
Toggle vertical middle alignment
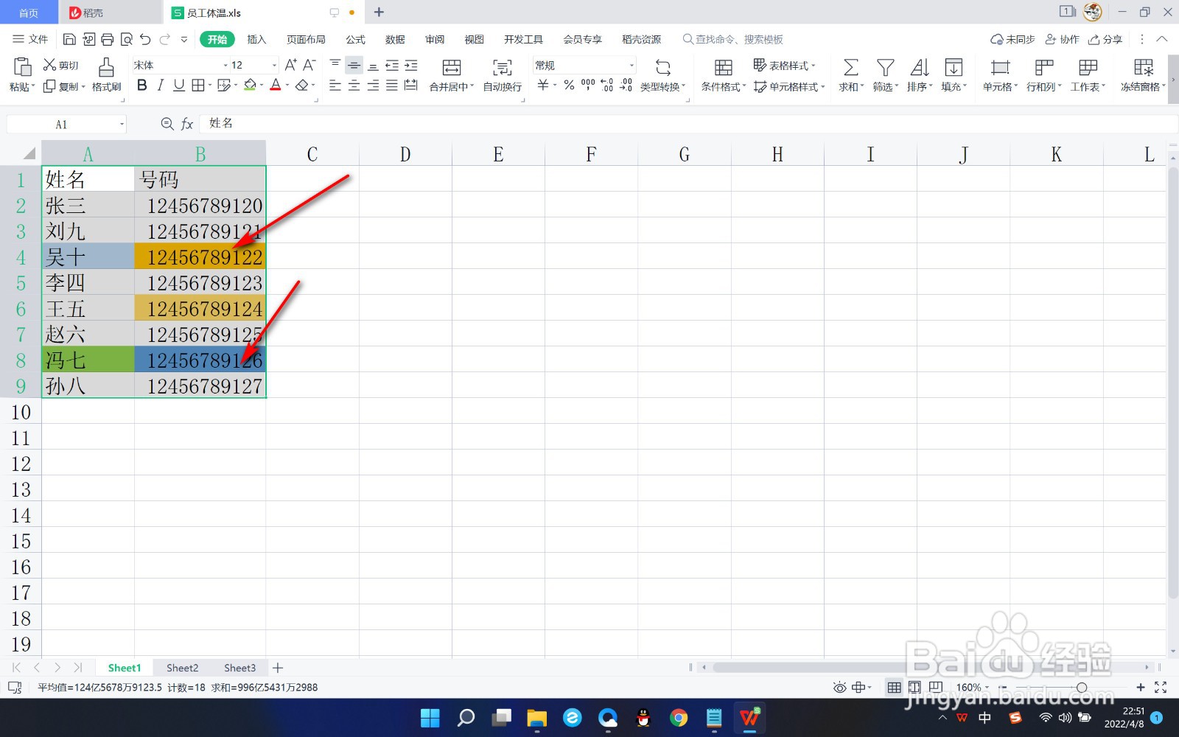[x=354, y=66]
